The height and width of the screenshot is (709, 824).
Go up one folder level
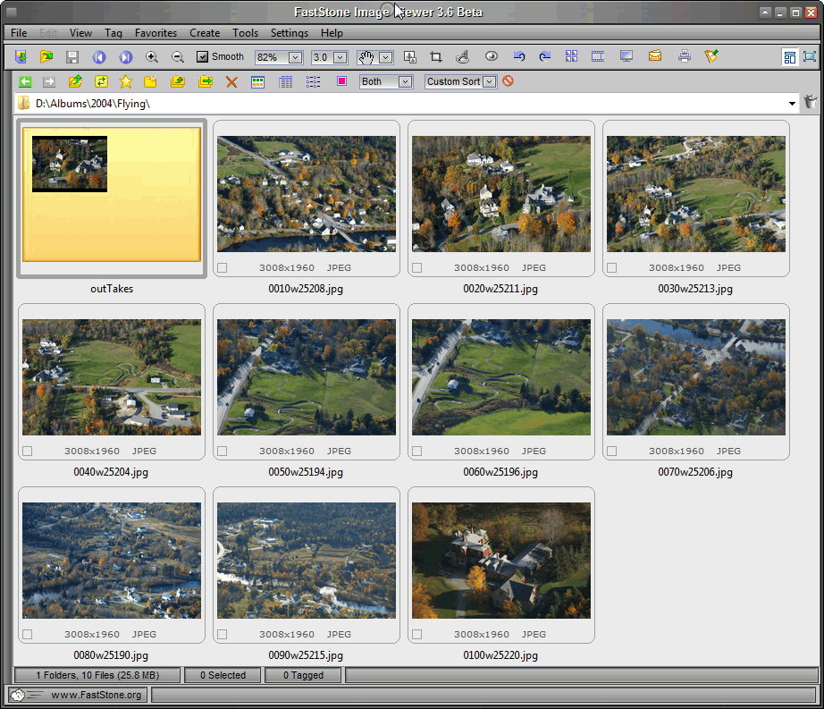[75, 81]
